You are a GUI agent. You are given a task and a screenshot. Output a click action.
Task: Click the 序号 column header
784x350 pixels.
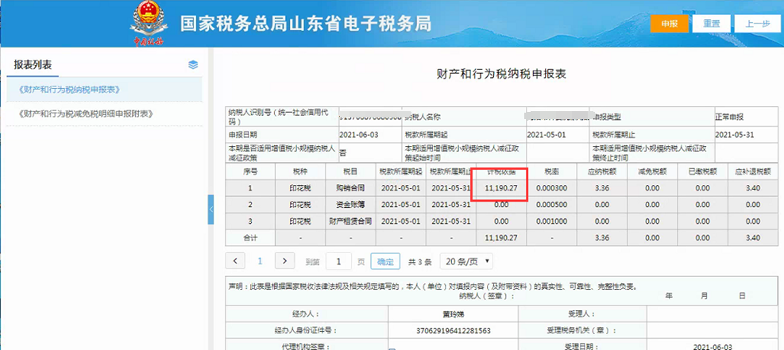tap(250, 171)
